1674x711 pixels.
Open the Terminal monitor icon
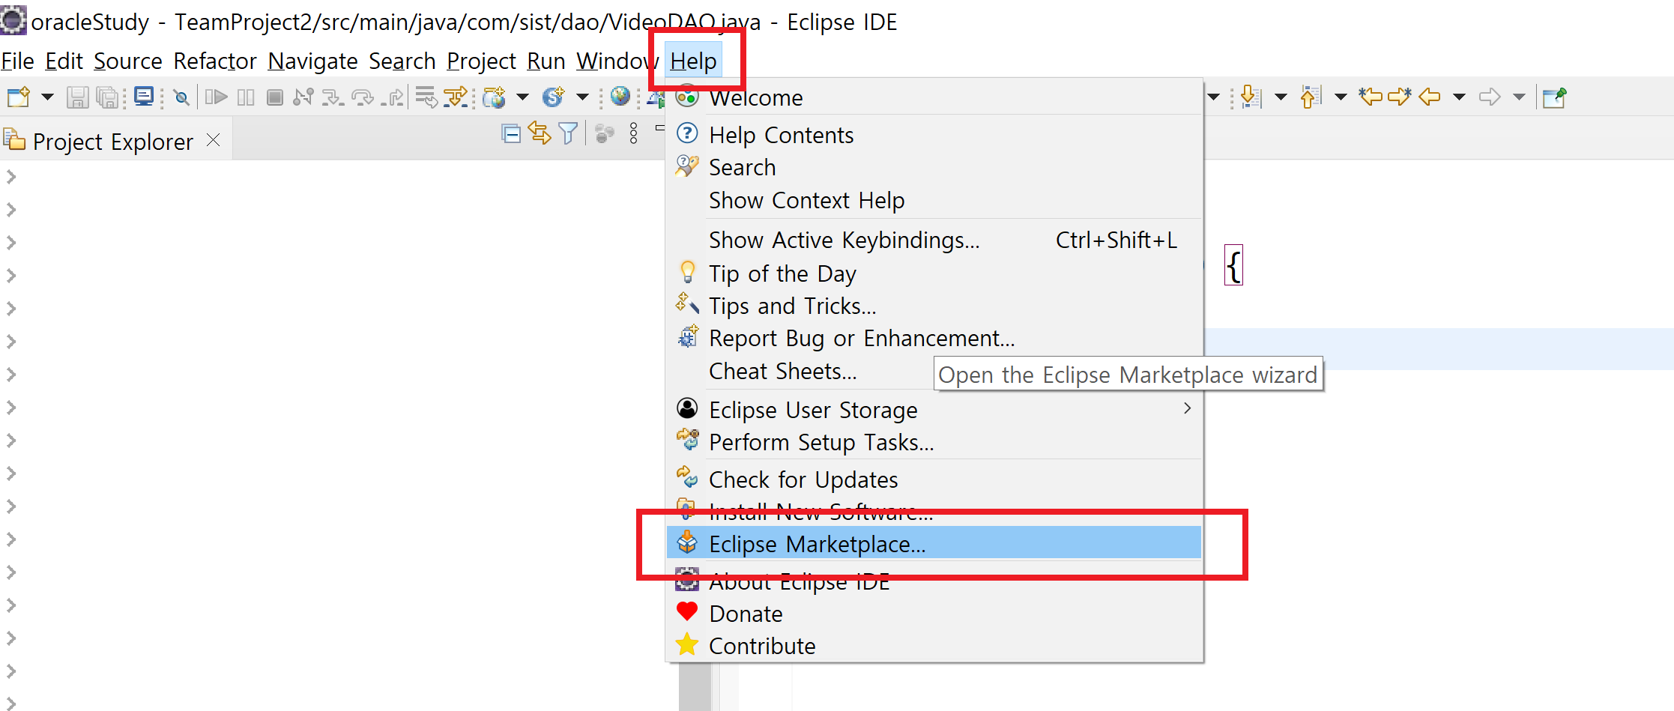coord(144,97)
